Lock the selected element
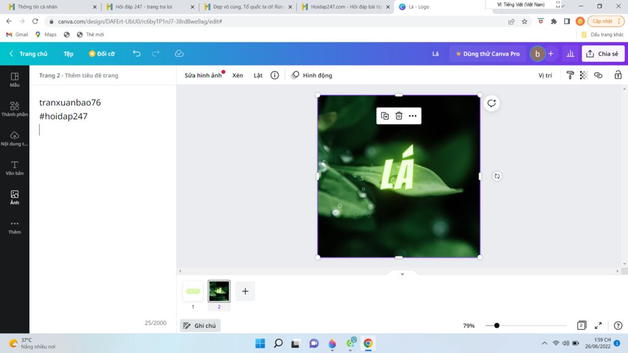This screenshot has width=628, height=353. tap(618, 75)
